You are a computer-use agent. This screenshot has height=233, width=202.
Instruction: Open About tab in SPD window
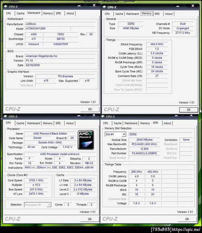tap(167, 123)
